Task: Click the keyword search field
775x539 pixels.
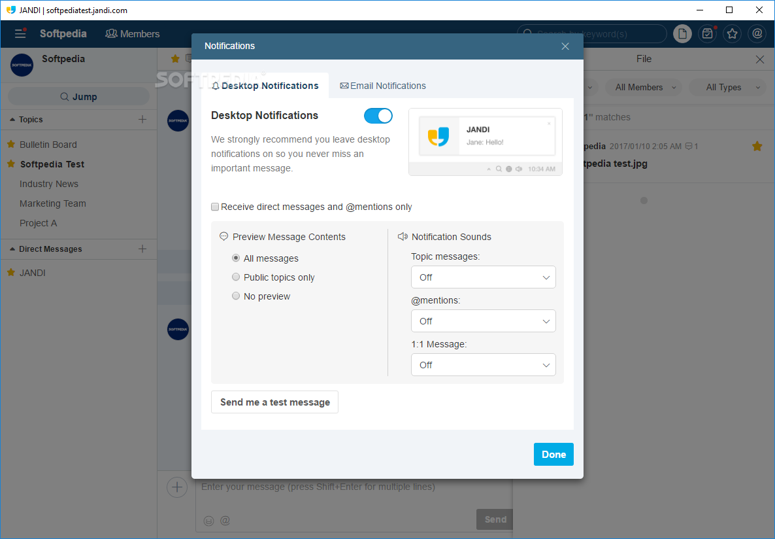Action: [592, 33]
